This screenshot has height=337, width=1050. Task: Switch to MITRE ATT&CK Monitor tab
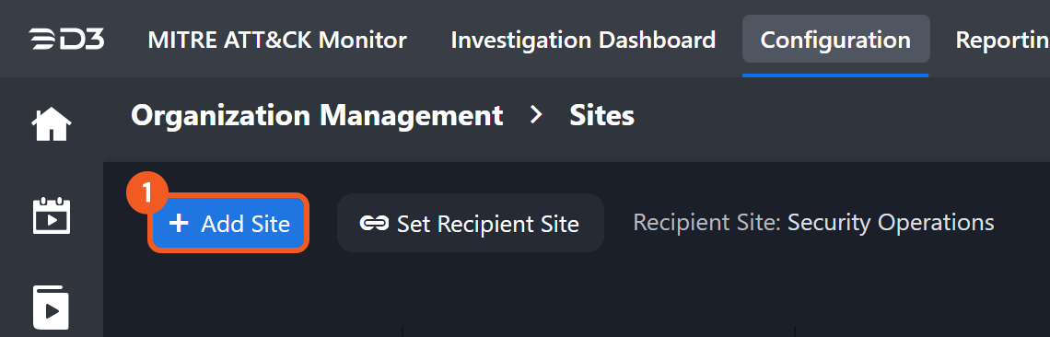[276, 40]
